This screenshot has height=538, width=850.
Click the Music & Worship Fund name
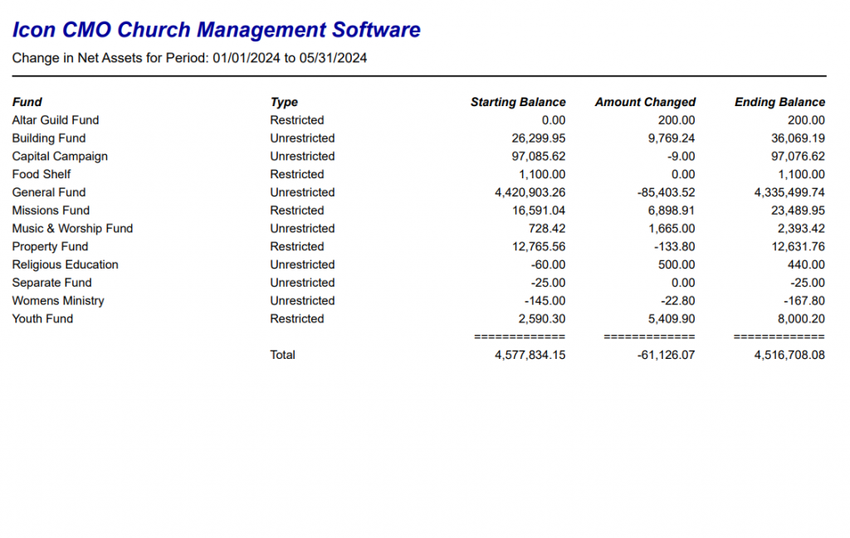[x=72, y=229]
